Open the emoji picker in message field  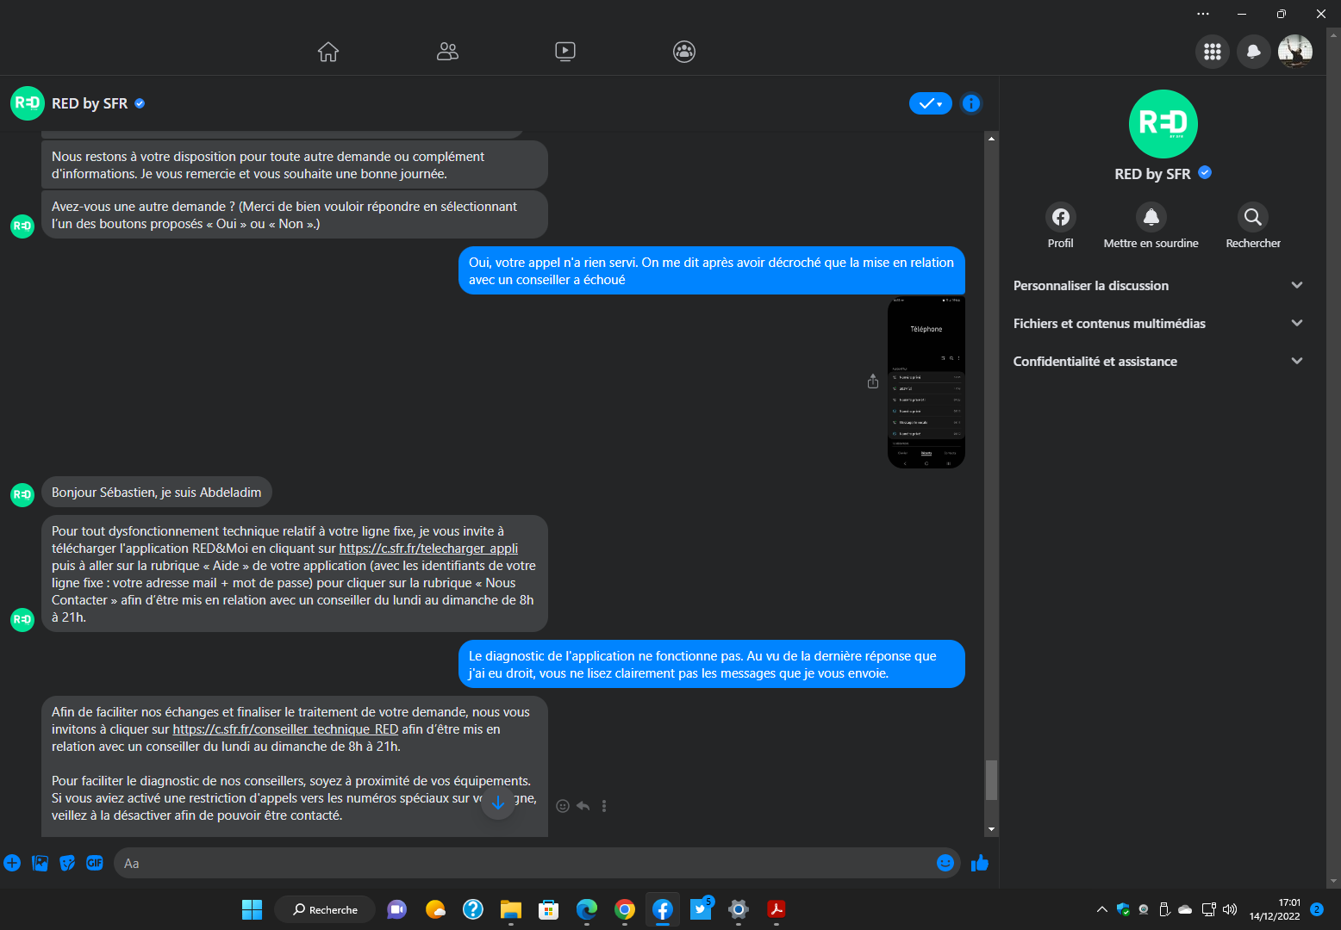click(945, 863)
